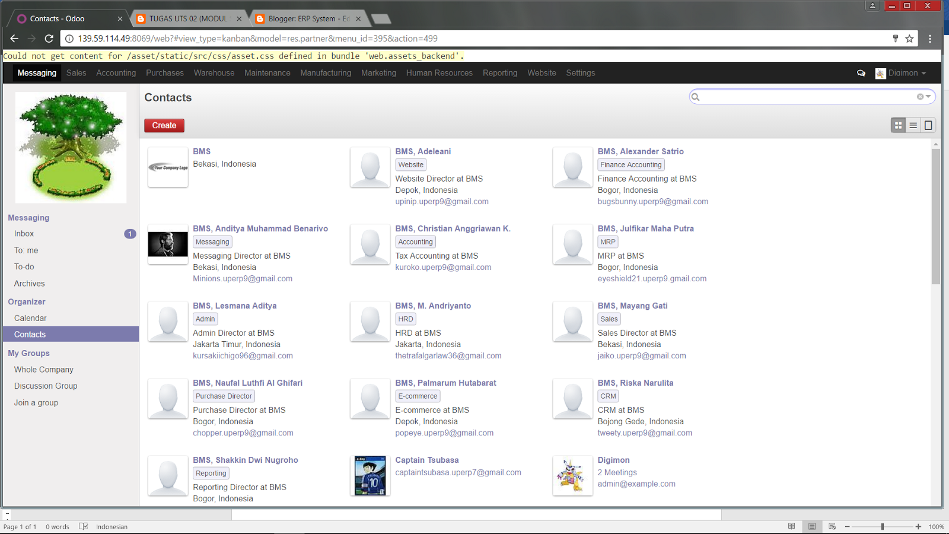Click the Purchase Director tag
Screen dimensions: 949x534
[x=224, y=396]
